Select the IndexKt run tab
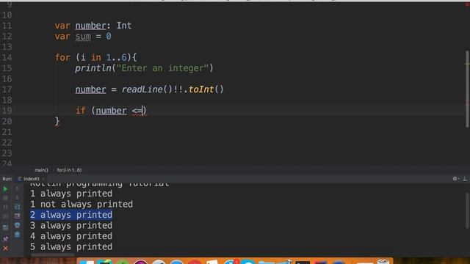 click(x=29, y=179)
